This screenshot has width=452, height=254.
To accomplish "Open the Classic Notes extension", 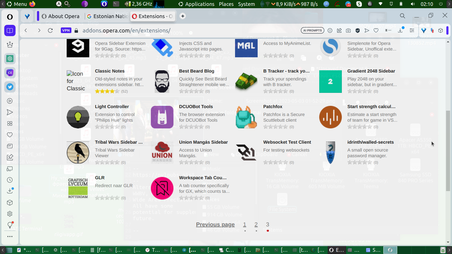I will (110, 71).
